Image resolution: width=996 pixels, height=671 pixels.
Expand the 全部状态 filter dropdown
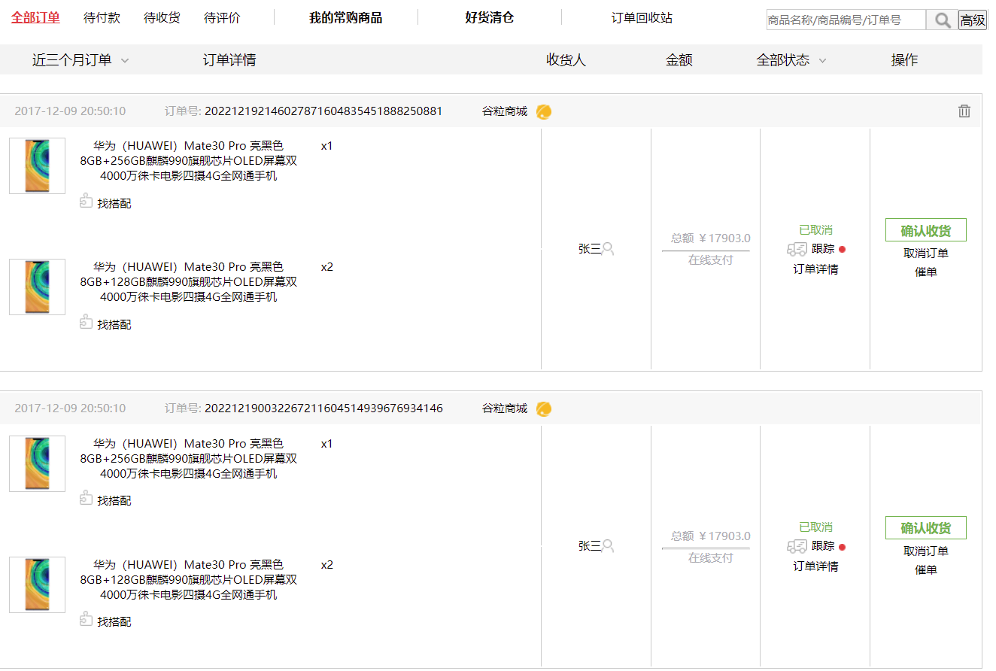(791, 60)
